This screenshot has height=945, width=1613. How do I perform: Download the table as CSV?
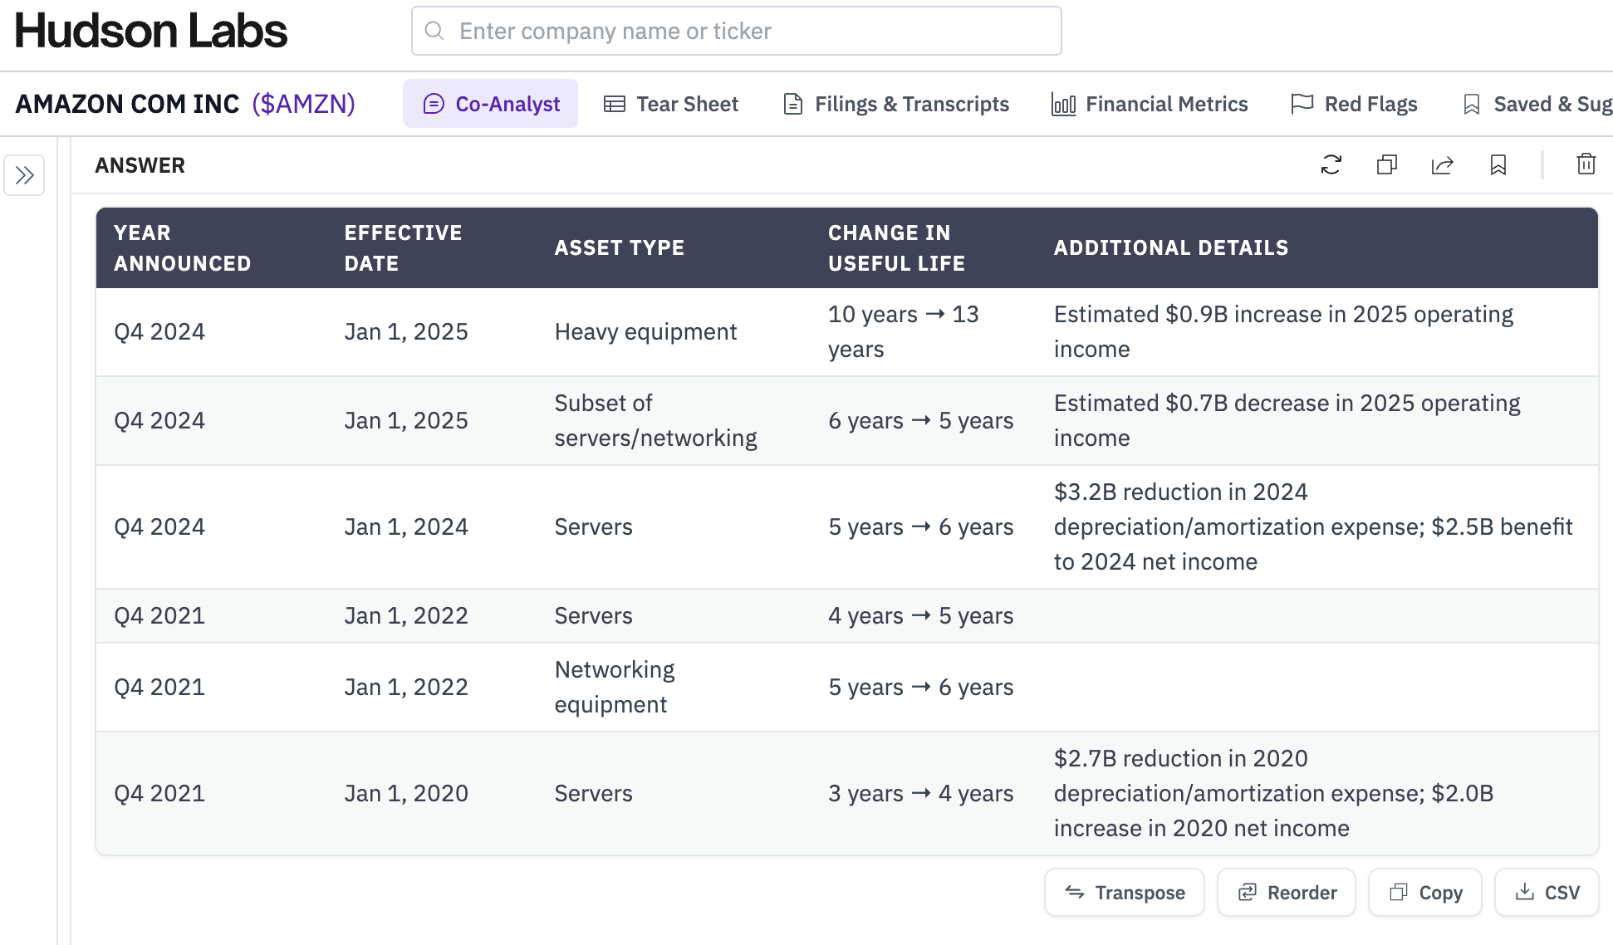point(1547,893)
